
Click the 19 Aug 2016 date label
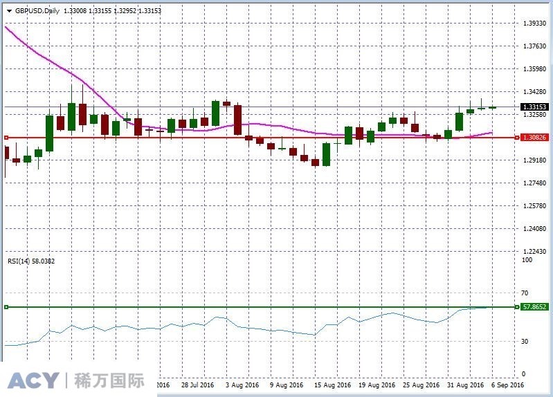click(x=377, y=385)
